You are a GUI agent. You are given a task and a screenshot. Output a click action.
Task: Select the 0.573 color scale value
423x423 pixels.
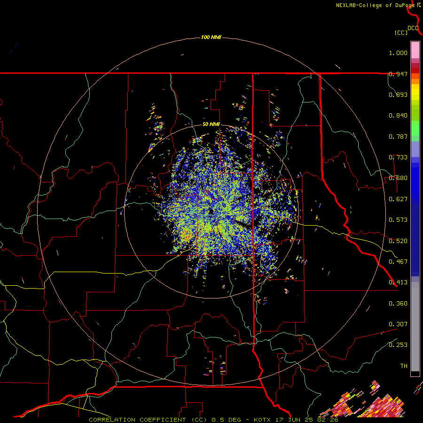[398, 220]
